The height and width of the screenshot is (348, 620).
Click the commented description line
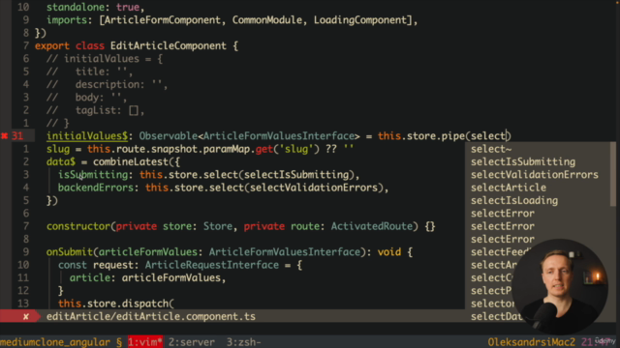tap(108, 84)
